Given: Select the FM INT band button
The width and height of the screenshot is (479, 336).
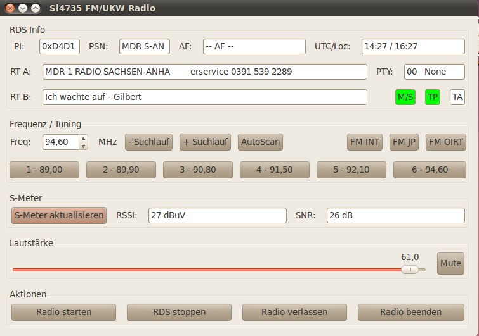Looking at the screenshot, I should point(365,142).
